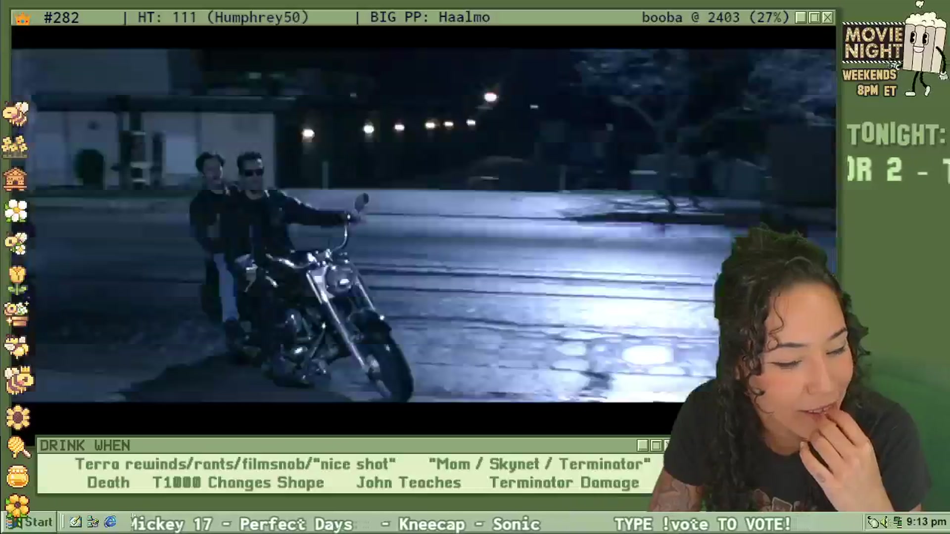Click Sonic in the ticker
Image resolution: width=950 pixels, height=534 pixels.
(x=516, y=524)
